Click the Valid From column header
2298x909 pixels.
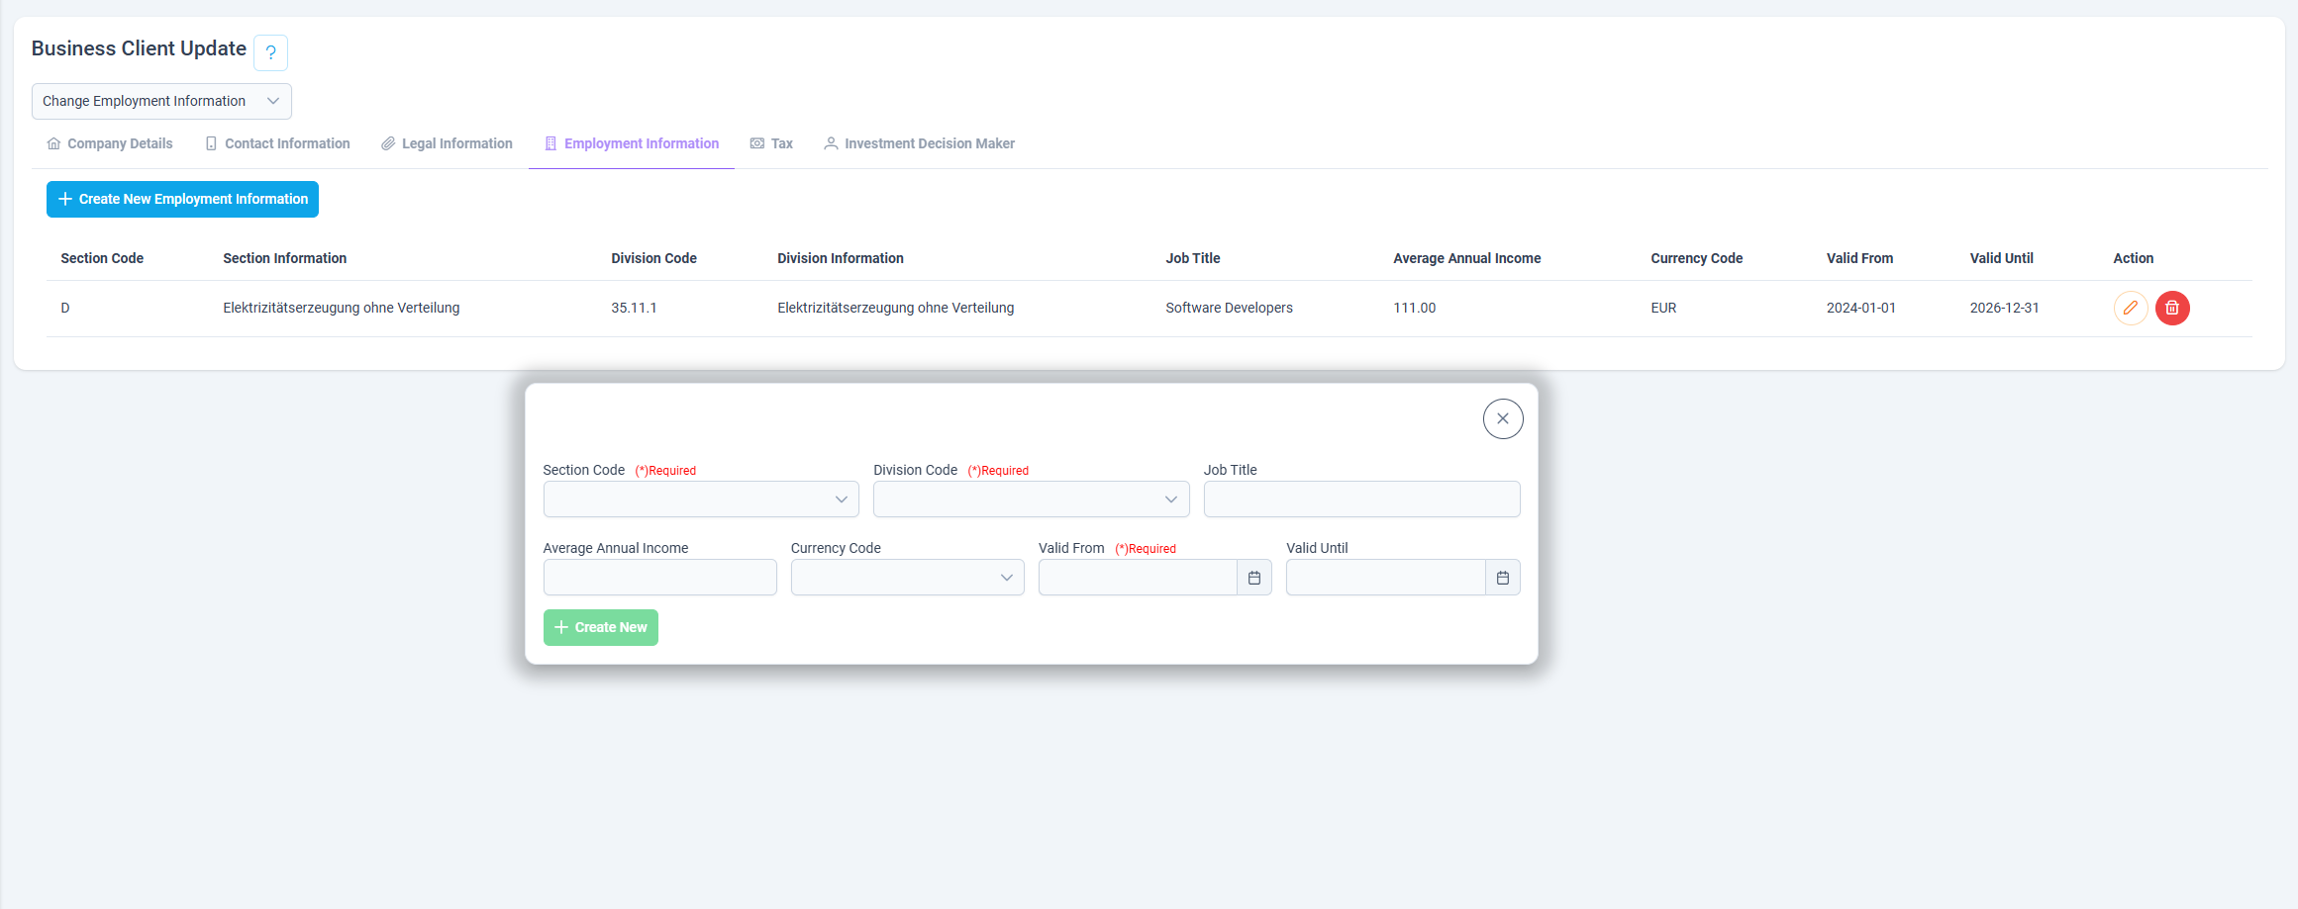point(1860,258)
